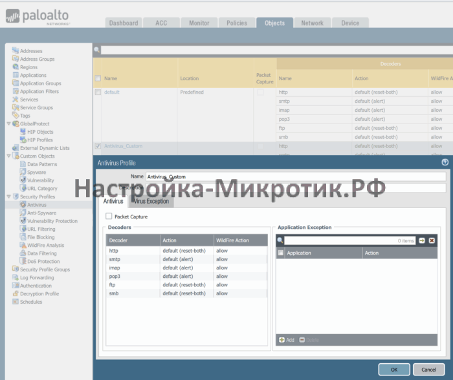Click the Regions globe icon

[16, 67]
